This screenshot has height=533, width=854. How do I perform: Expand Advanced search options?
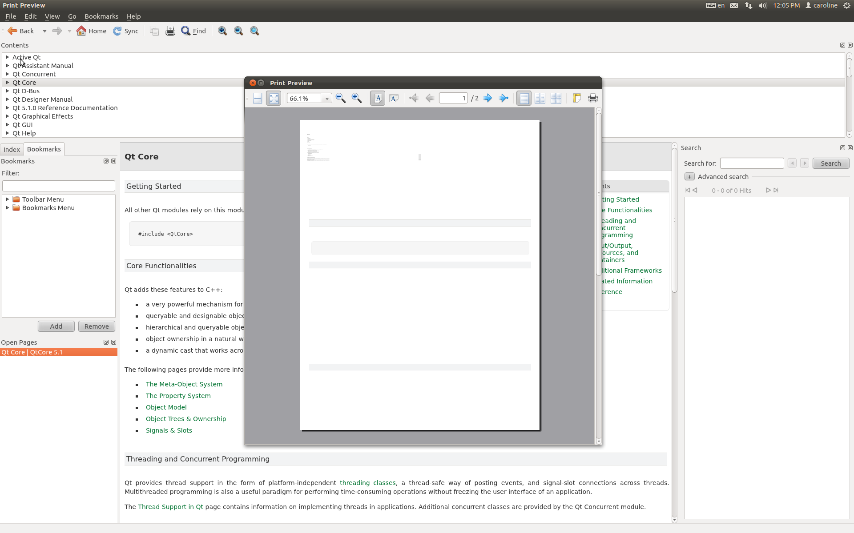tap(689, 177)
